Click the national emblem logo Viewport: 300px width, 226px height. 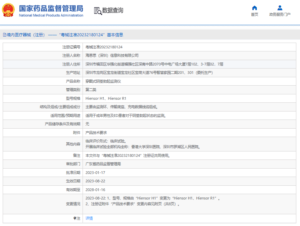point(8,10)
